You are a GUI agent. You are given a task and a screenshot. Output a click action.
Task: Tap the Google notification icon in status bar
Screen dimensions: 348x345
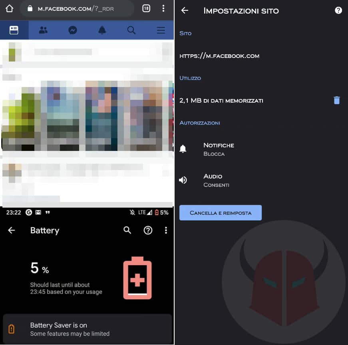29,212
